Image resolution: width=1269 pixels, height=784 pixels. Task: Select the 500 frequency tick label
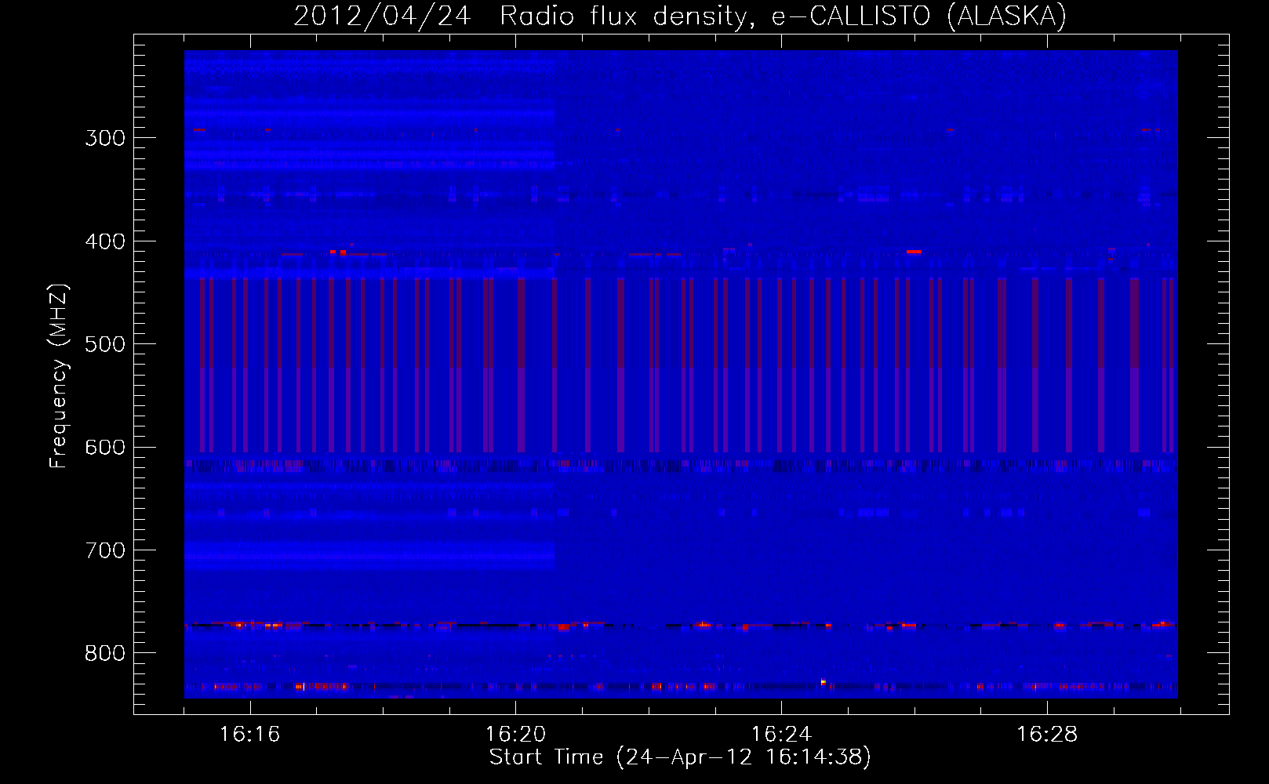click(x=105, y=344)
